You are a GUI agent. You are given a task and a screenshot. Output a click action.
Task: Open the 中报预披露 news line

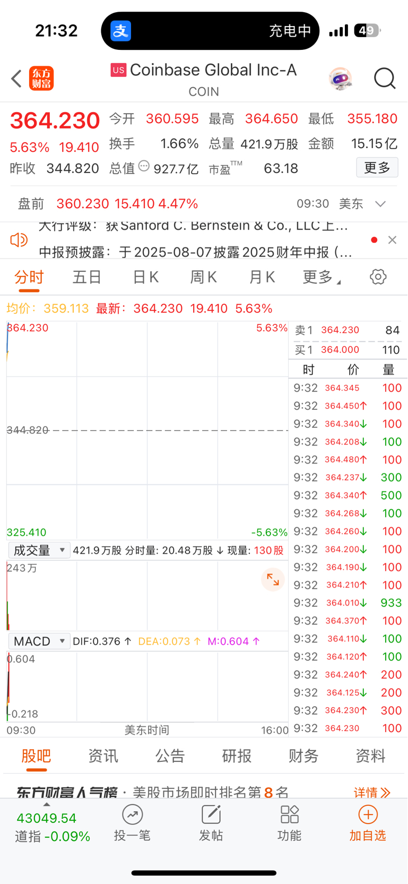point(196,252)
